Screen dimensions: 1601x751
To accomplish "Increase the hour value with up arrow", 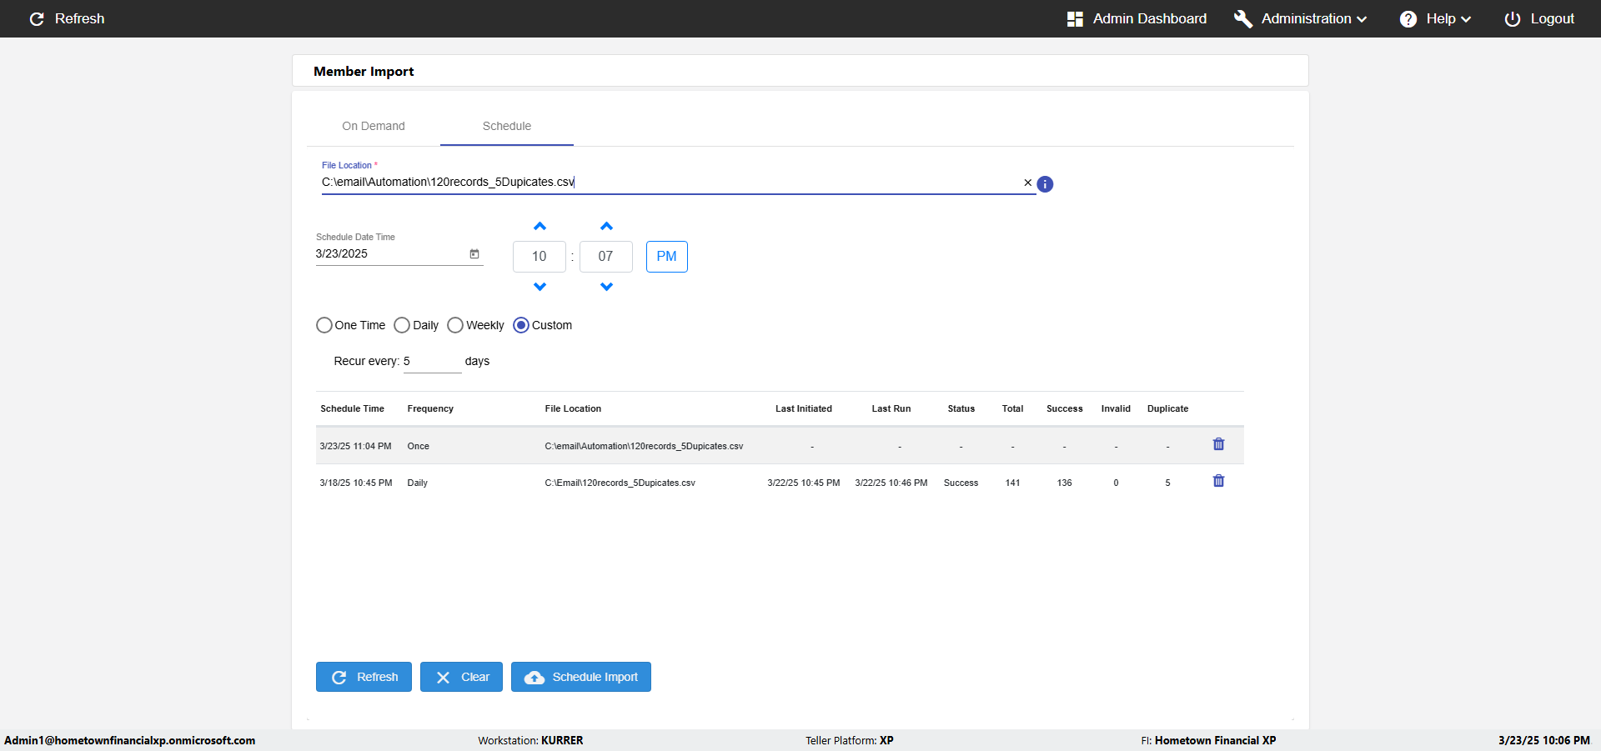I will pyautogui.click(x=540, y=227).
